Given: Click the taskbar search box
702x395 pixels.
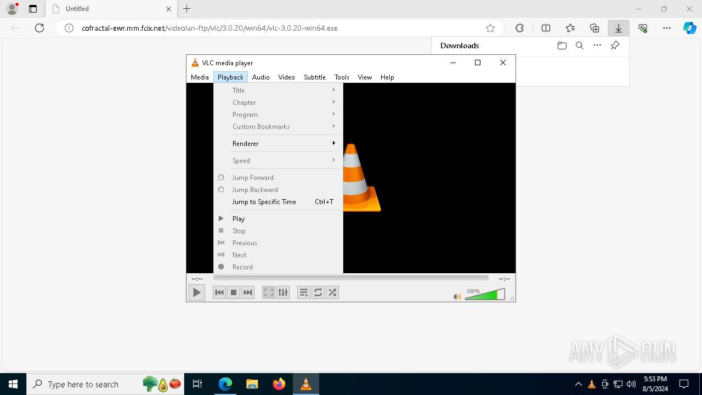Looking at the screenshot, I should tap(106, 384).
